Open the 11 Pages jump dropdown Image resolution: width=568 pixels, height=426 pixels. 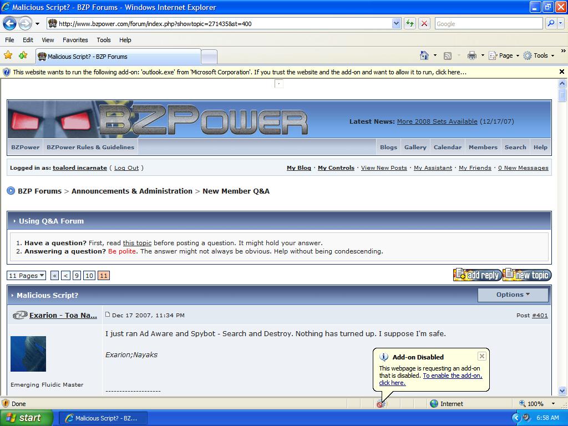click(26, 276)
